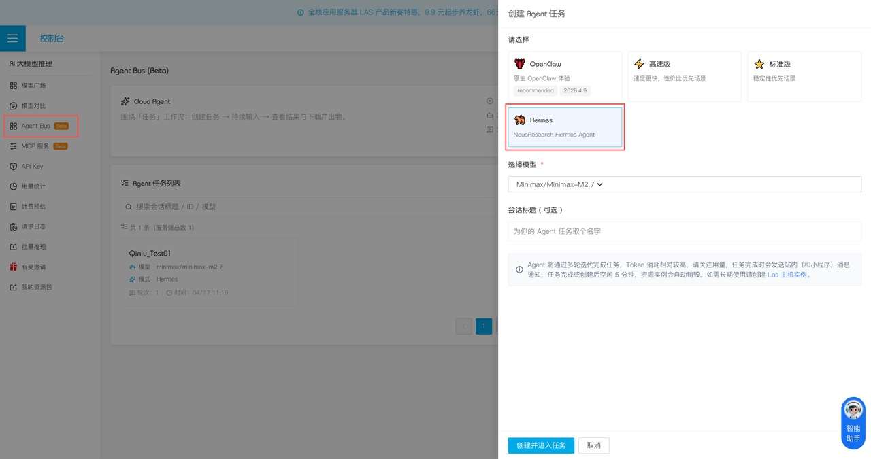
Task: Click 模型: minimax/minimax-m2.7 in task card
Action: pyautogui.click(x=180, y=267)
